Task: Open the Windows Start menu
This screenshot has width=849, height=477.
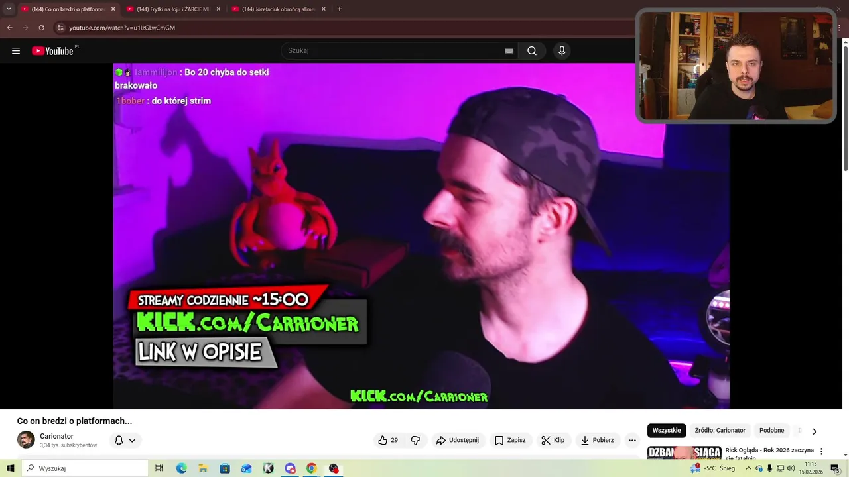Action: click(x=11, y=468)
